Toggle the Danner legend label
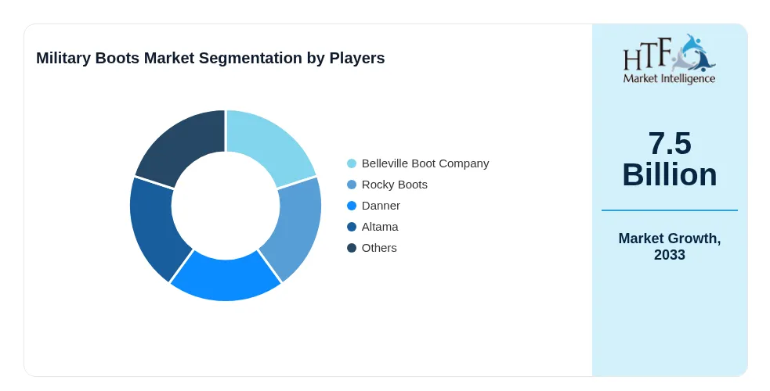 click(x=381, y=206)
